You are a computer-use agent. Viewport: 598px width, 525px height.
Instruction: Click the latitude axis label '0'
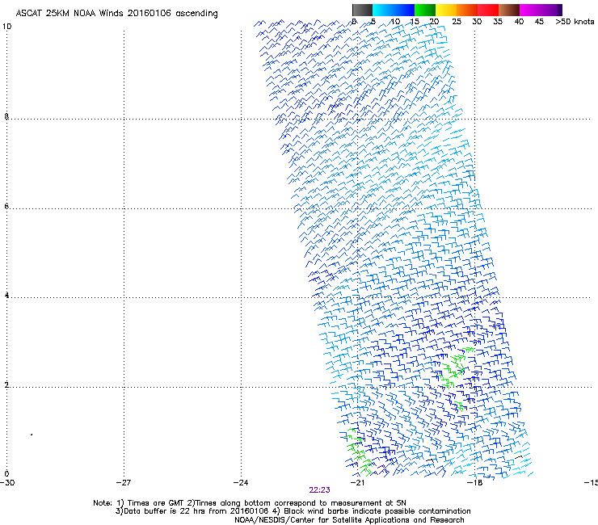[6, 473]
